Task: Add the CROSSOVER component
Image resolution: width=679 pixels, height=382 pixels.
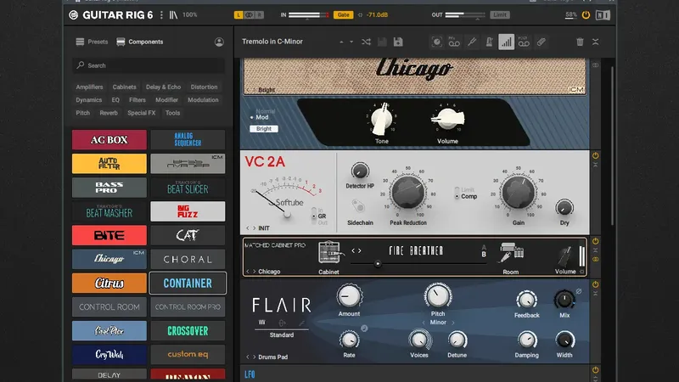Action: pos(188,330)
